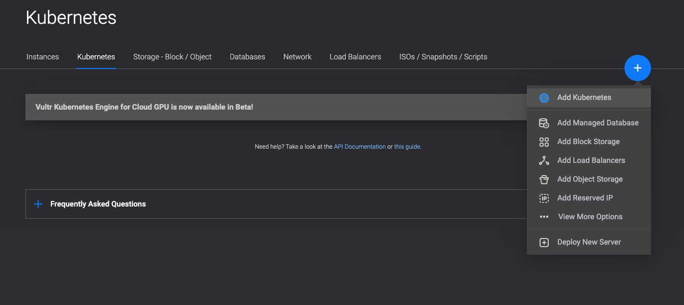Image resolution: width=684 pixels, height=305 pixels.
Task: Click the Kubernetes page title
Action: point(71,18)
